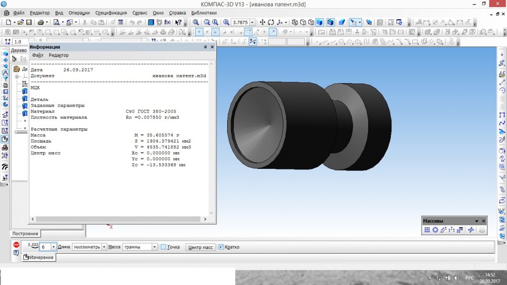This screenshot has height=285, width=507.
Task: Toggle perspective projection icon
Action: (x=342, y=22)
